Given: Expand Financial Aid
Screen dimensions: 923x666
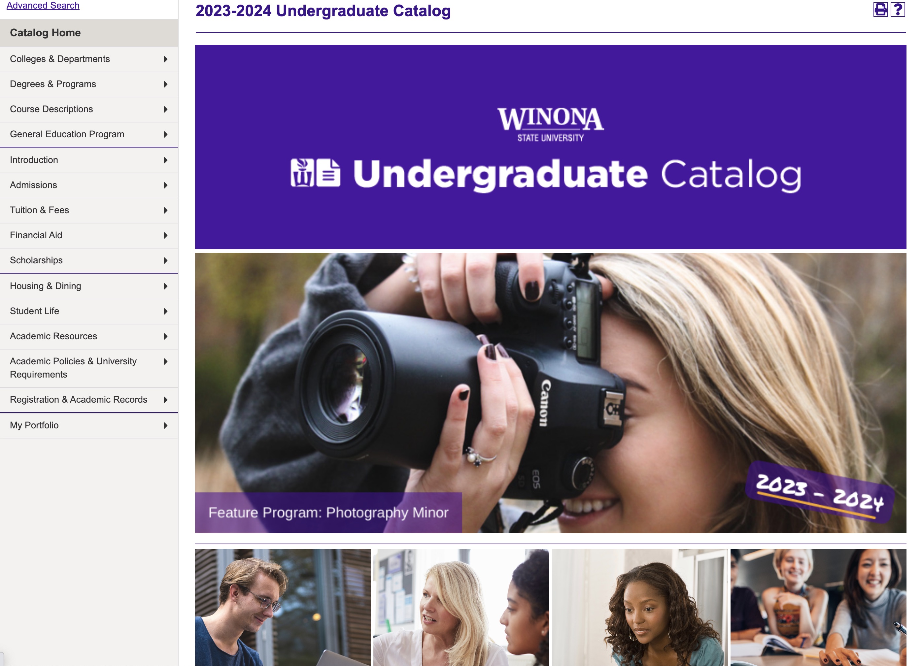Looking at the screenshot, I should click(x=36, y=235).
